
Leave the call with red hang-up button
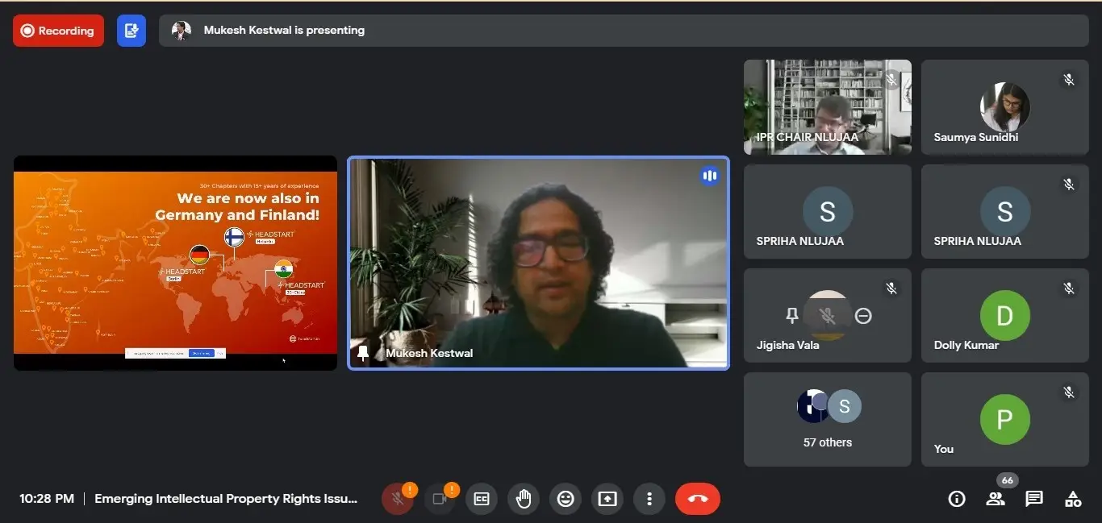(x=698, y=499)
